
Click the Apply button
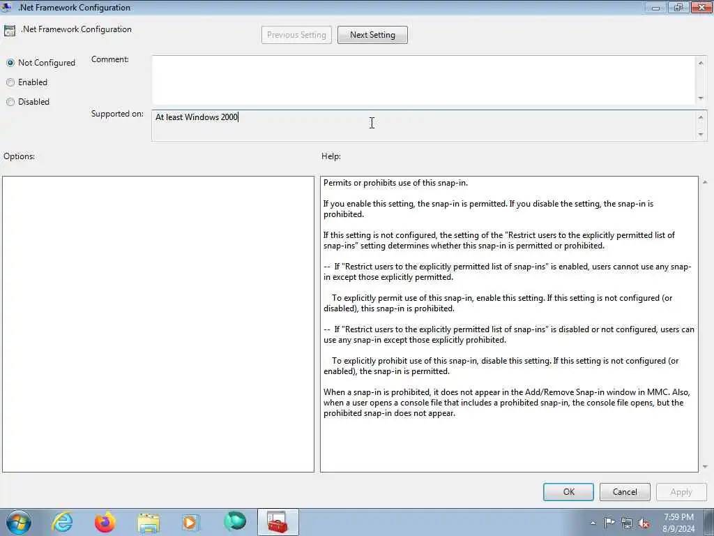681,492
